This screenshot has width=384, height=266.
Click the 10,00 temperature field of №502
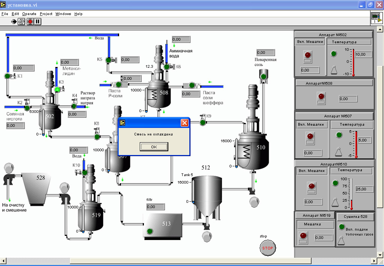pyautogui.click(x=363, y=55)
